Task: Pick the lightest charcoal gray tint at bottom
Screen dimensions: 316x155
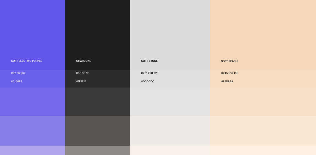Action: [98, 150]
